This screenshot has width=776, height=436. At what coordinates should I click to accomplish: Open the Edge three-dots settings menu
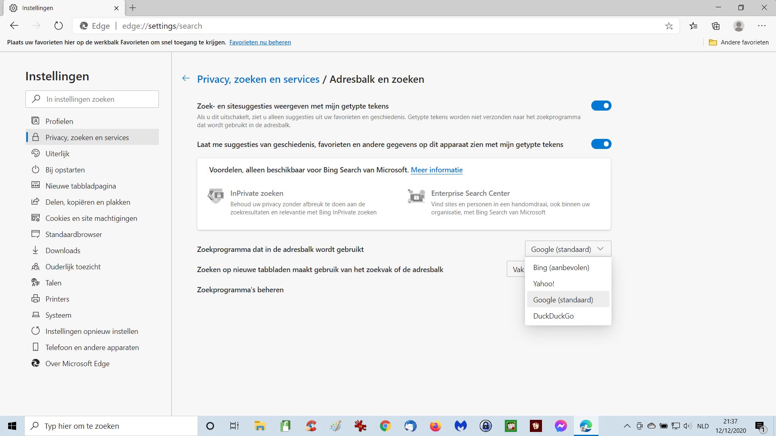[x=762, y=26]
